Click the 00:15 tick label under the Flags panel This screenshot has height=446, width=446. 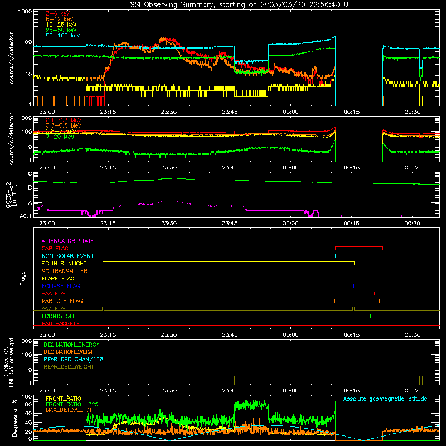352,335
